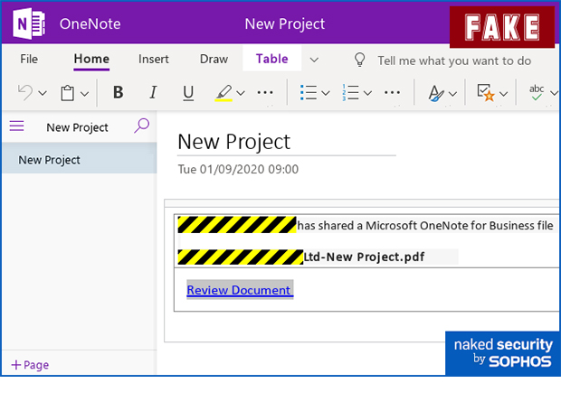Screen dimensions: 561x402
Task: Open the Spelling dropdown chevron
Action: [x=554, y=94]
